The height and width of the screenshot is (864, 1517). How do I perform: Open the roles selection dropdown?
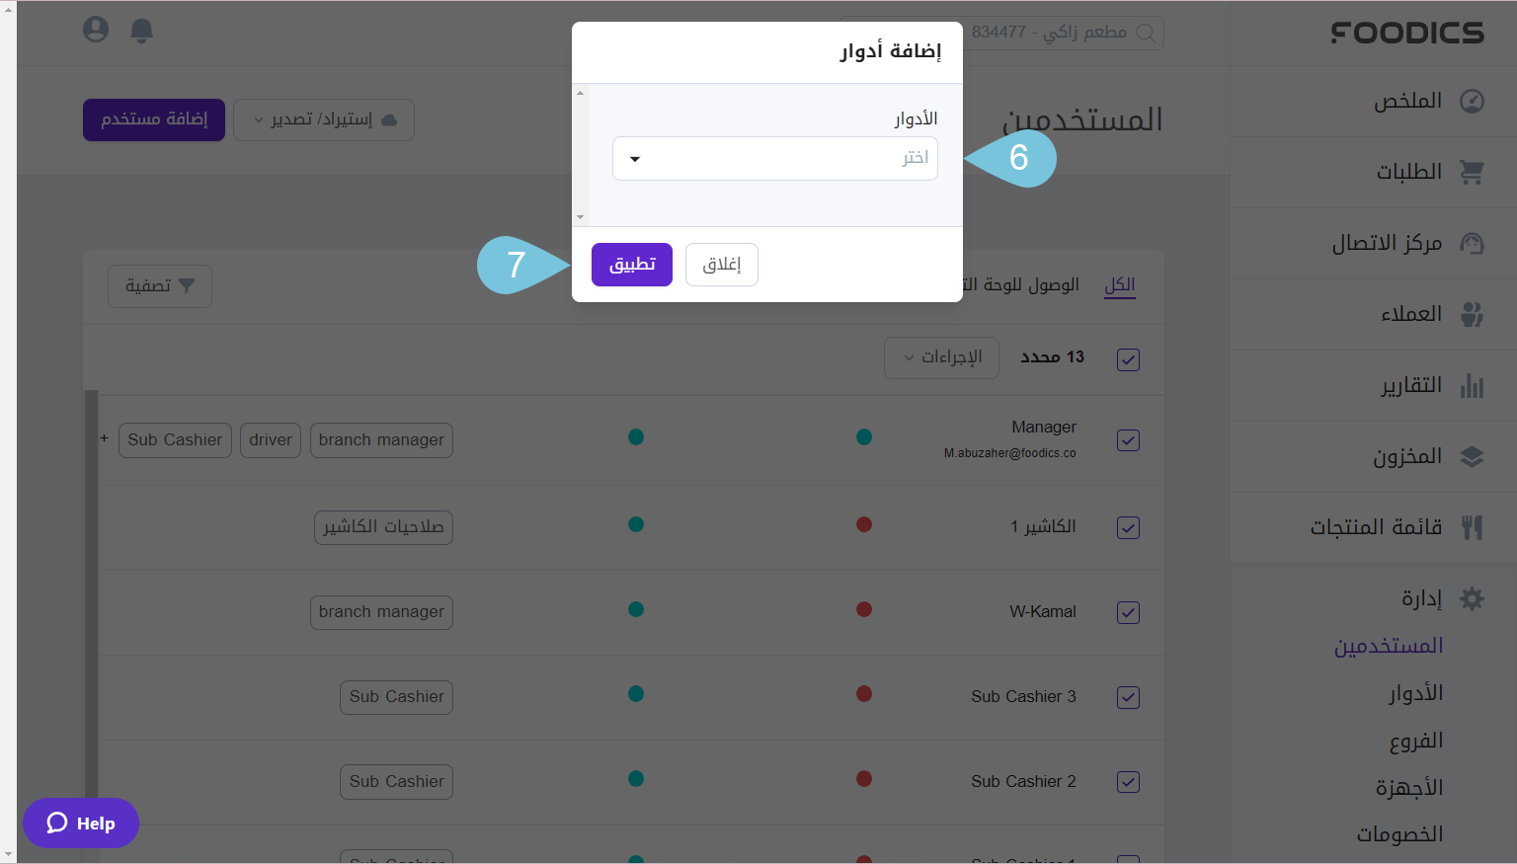(x=774, y=159)
